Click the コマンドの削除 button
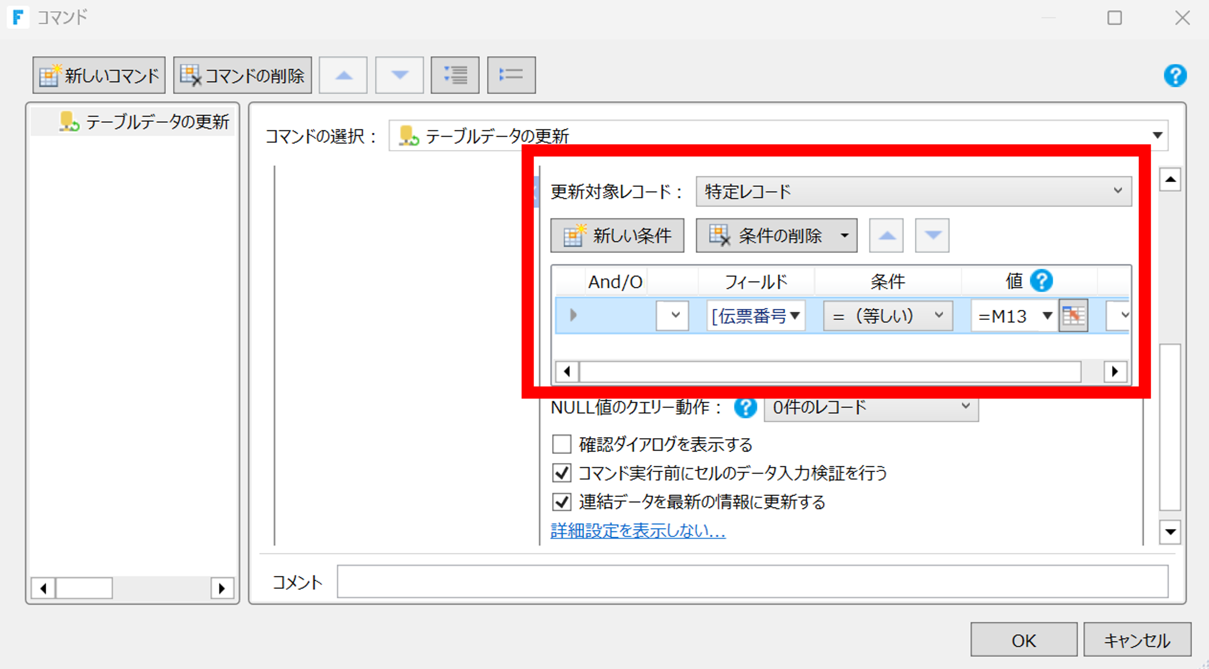The image size is (1209, 669). click(x=242, y=75)
